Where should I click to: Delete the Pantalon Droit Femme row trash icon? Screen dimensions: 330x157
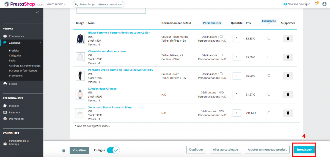point(288,76)
